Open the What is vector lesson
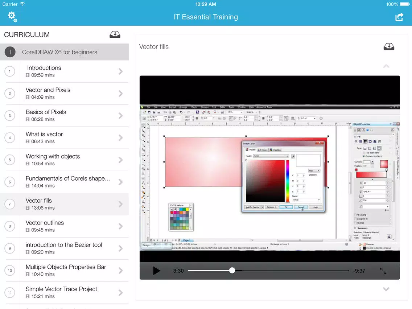 (65, 138)
